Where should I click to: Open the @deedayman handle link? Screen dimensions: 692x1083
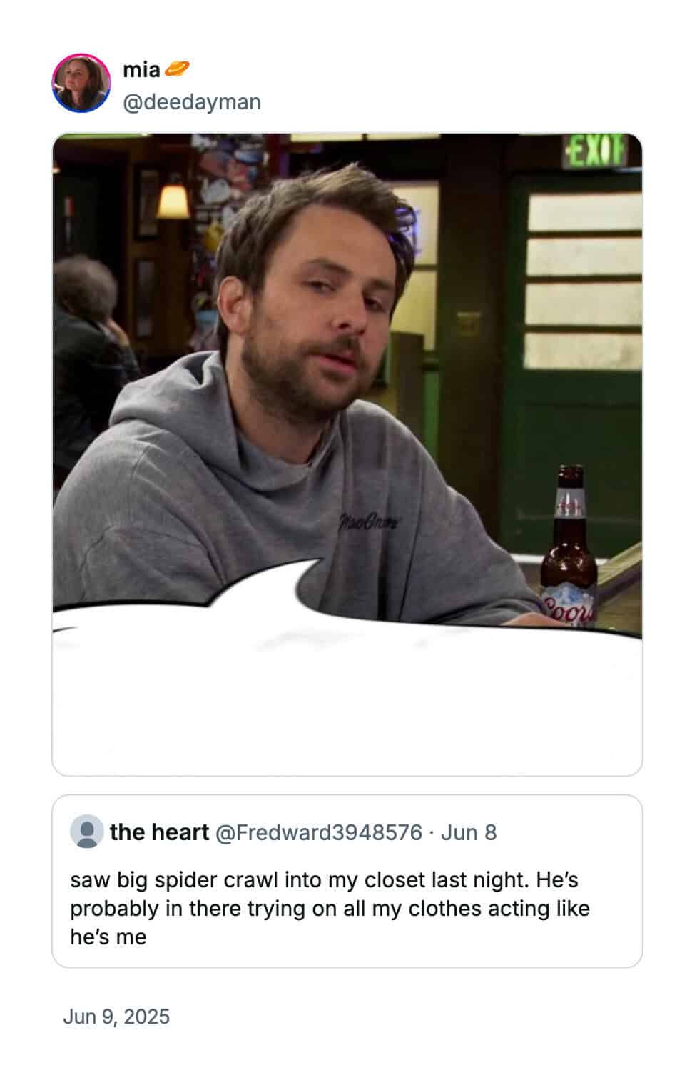click(x=192, y=102)
